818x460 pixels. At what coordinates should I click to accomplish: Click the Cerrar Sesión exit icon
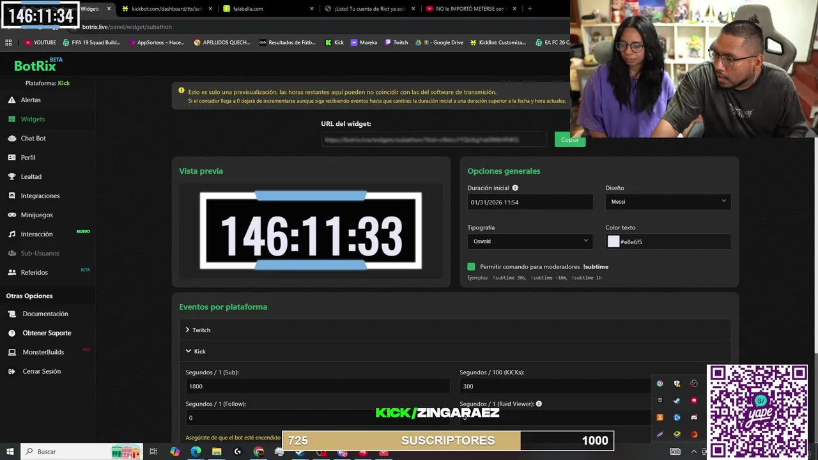coord(12,371)
